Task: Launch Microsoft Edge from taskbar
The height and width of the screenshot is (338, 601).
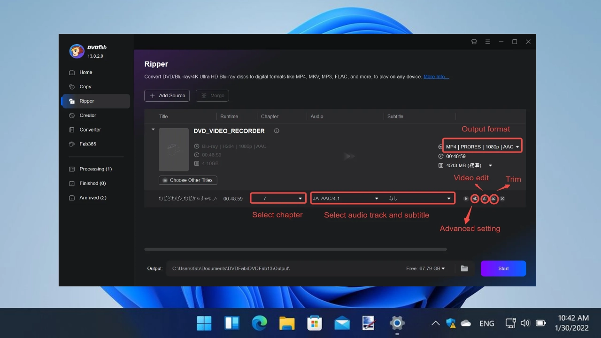Action: click(259, 323)
